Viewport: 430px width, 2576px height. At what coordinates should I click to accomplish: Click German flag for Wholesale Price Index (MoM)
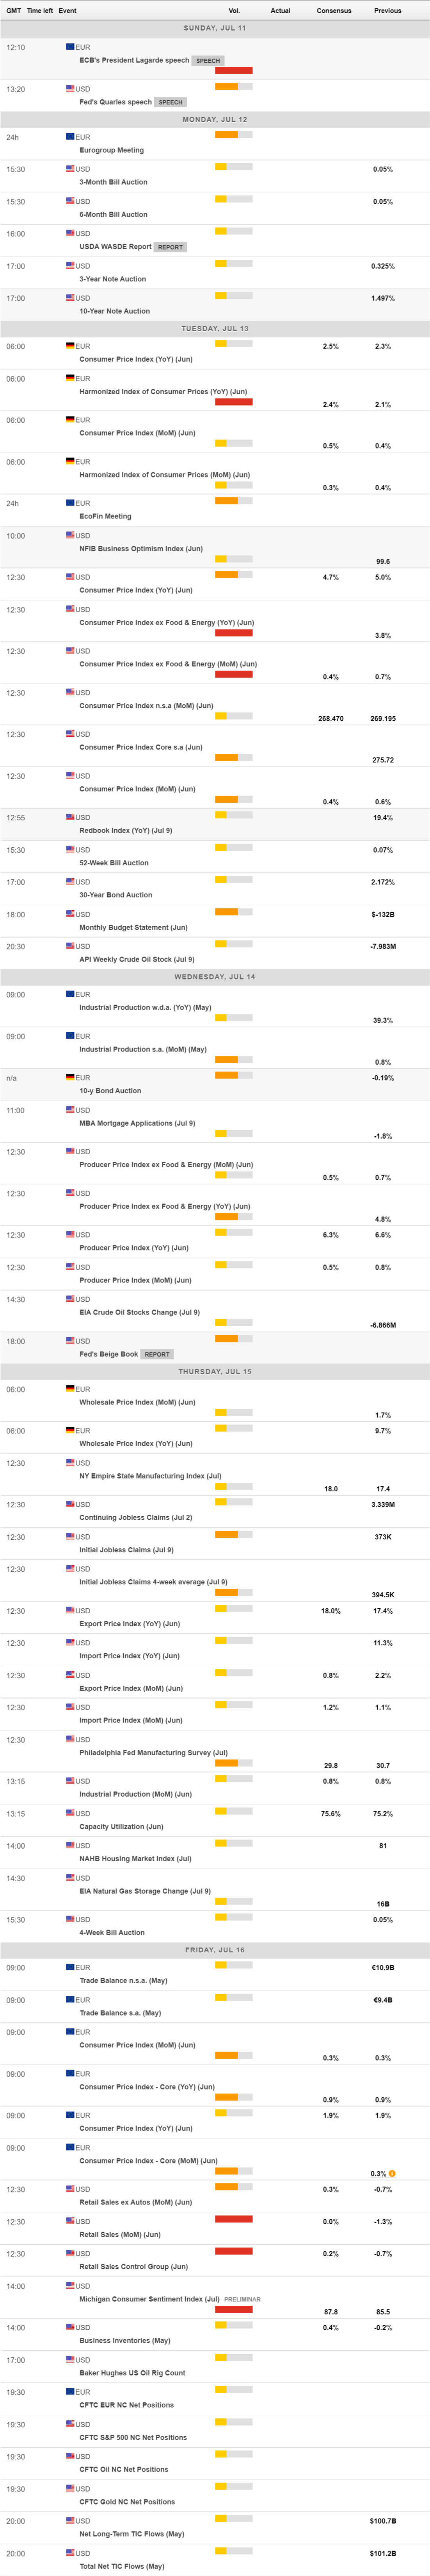(70, 1389)
